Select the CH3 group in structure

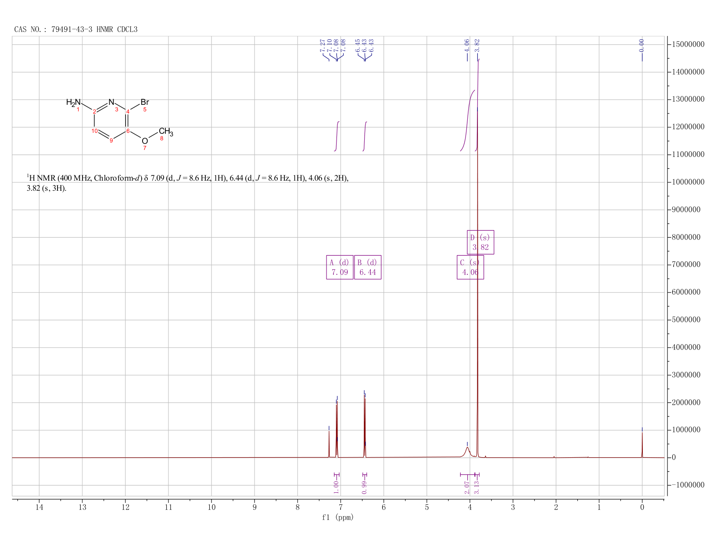point(166,132)
